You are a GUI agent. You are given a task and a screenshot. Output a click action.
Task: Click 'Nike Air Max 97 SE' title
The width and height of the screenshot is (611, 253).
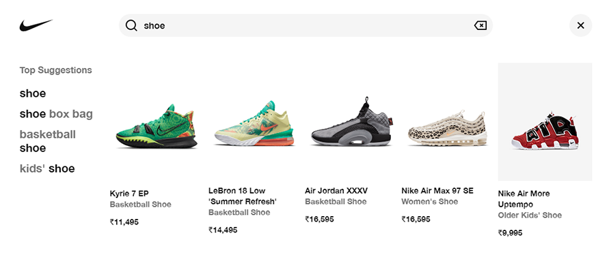[437, 191]
